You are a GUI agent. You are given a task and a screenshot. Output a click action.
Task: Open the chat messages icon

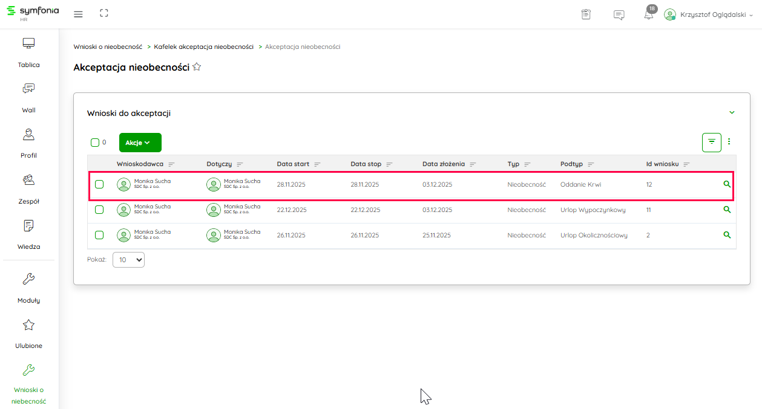pyautogui.click(x=619, y=14)
